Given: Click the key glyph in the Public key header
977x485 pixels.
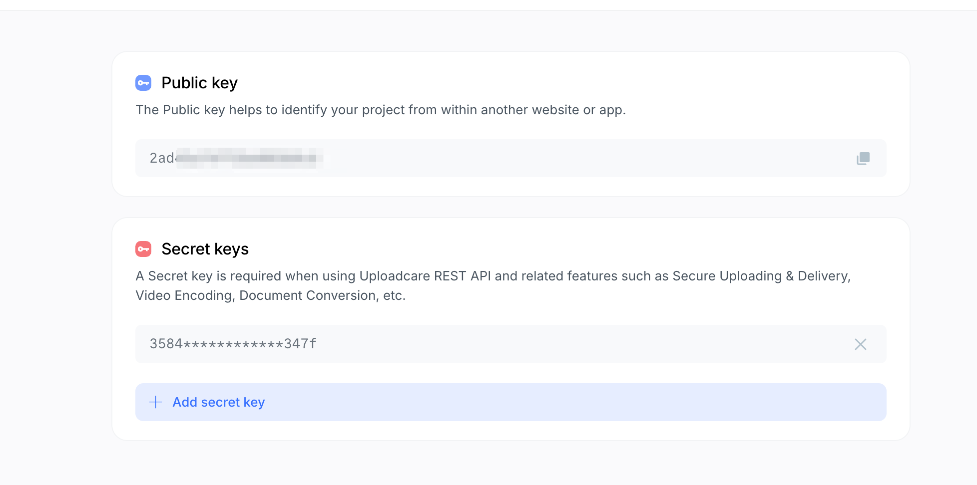Looking at the screenshot, I should 143,83.
